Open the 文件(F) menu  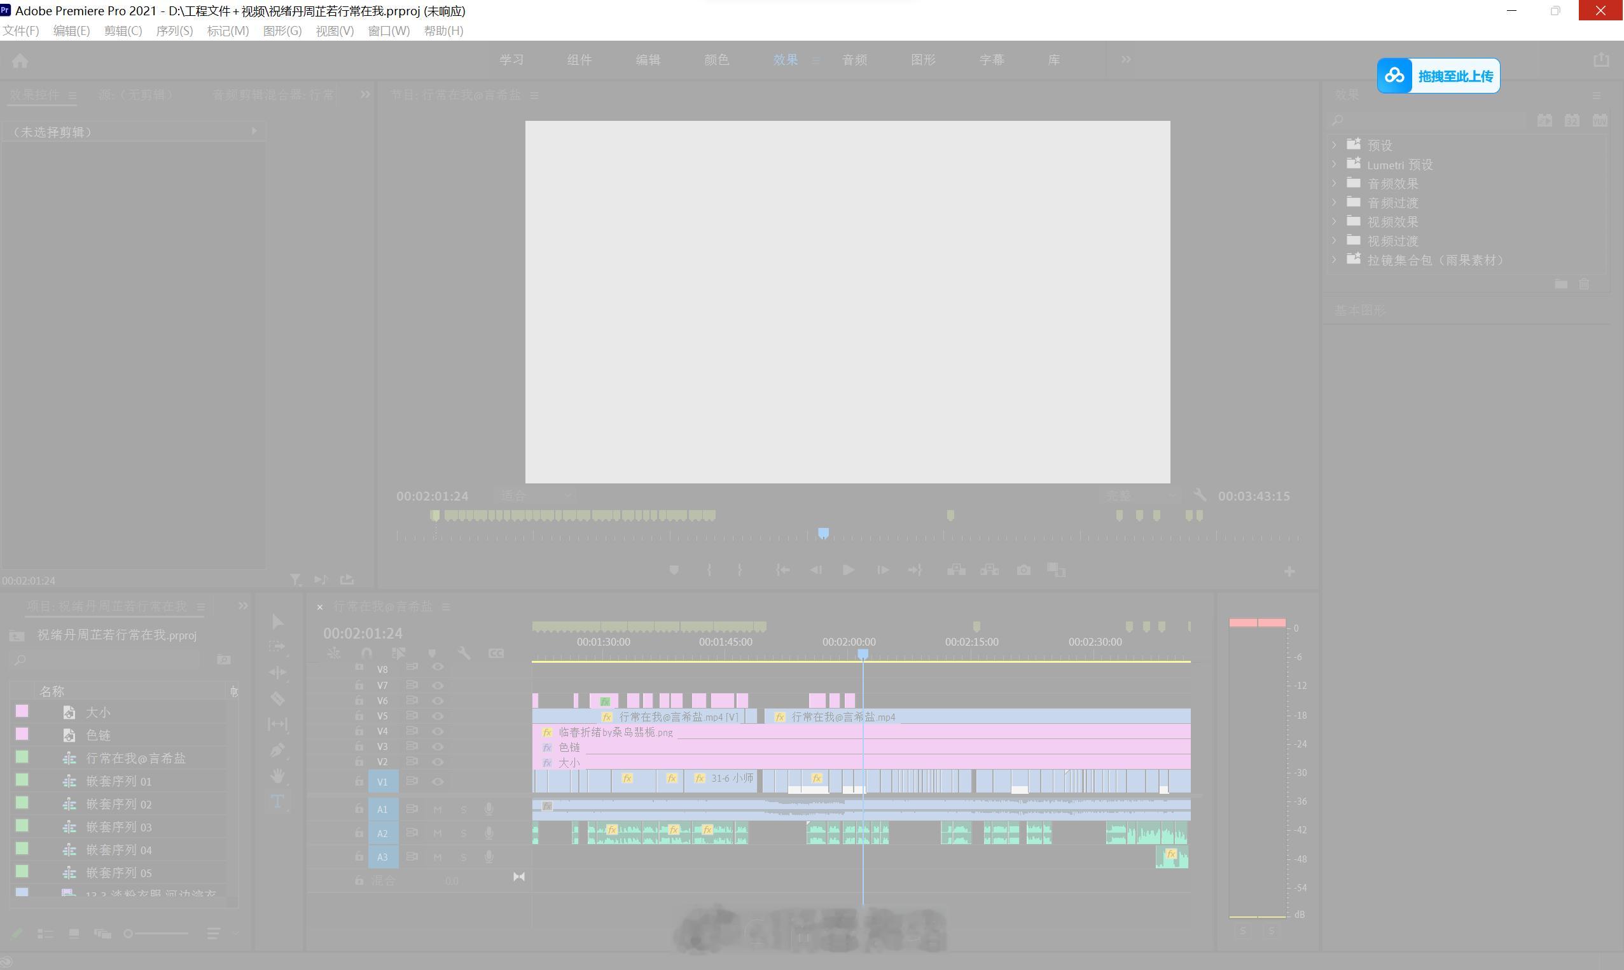point(21,31)
